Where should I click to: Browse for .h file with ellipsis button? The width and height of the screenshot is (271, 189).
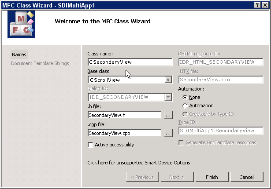tap(168, 115)
